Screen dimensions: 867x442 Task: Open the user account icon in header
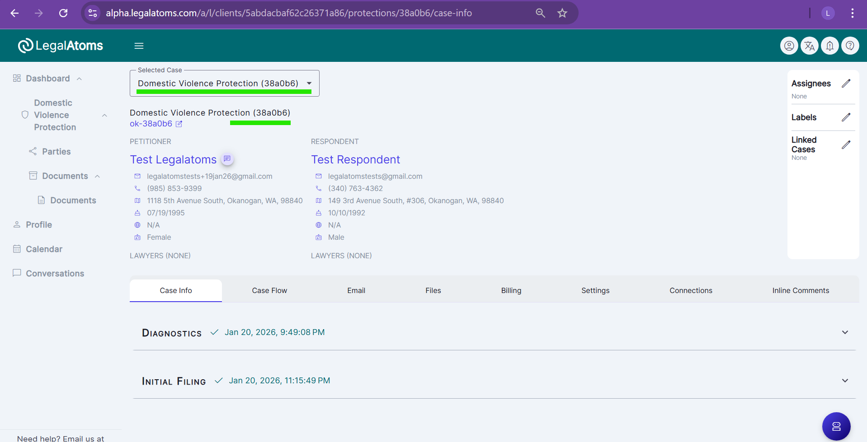(789, 46)
